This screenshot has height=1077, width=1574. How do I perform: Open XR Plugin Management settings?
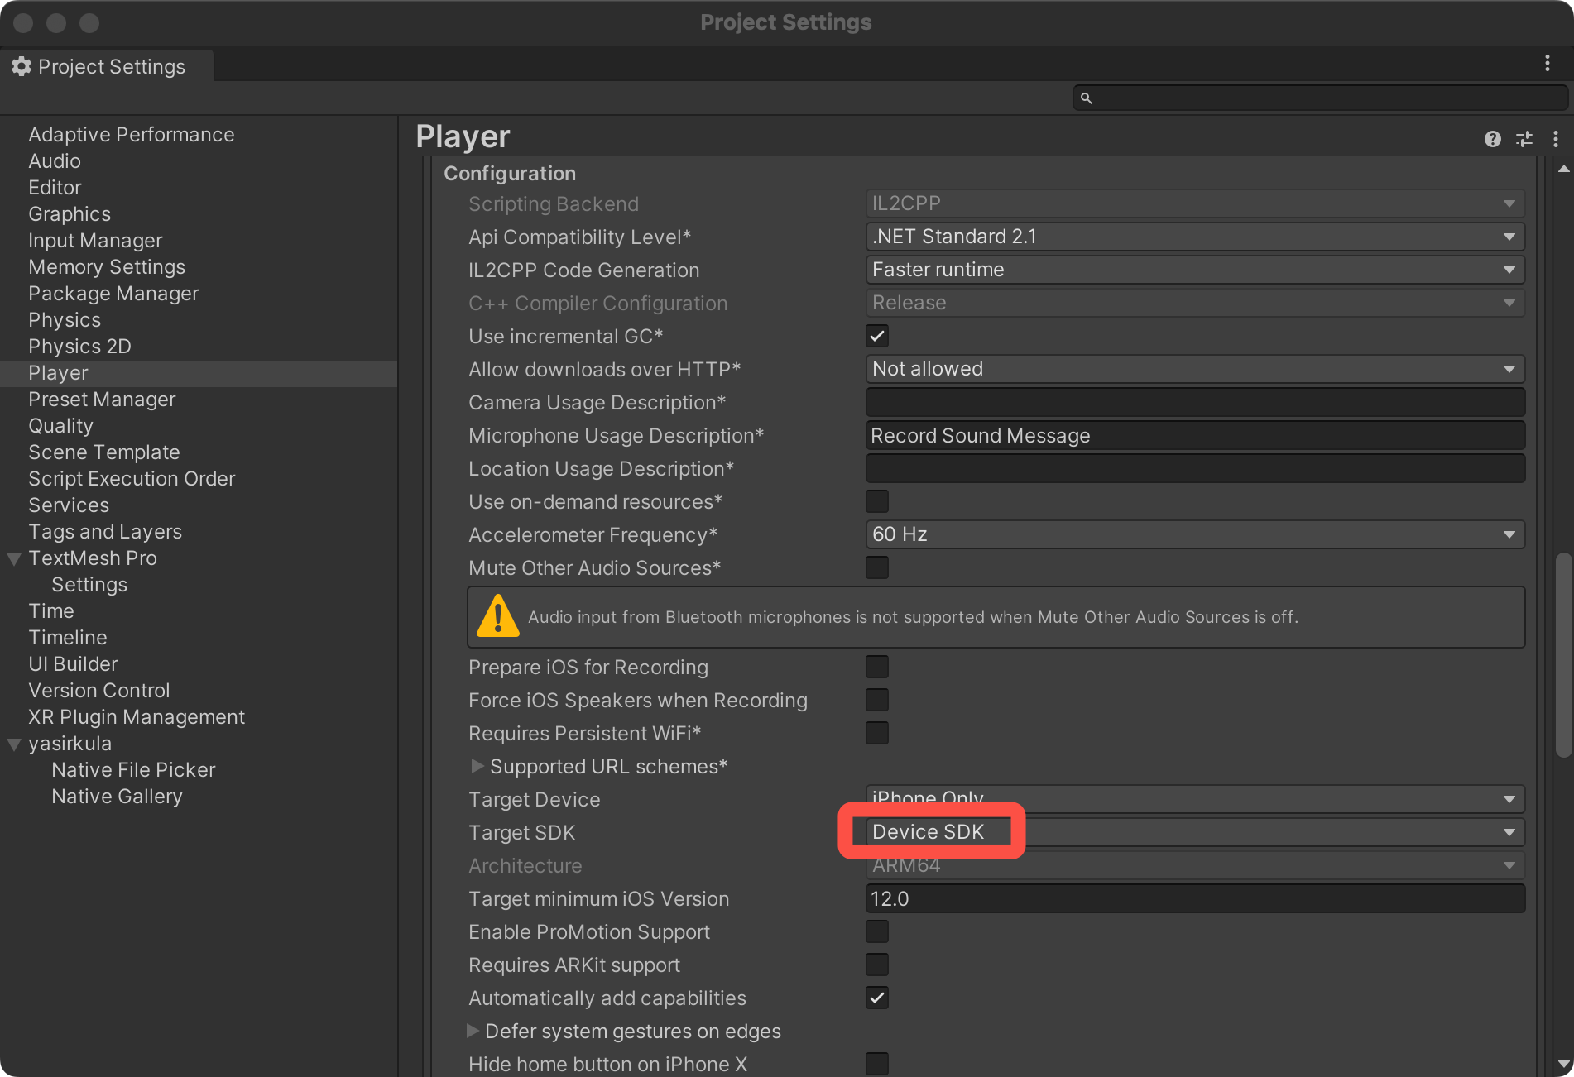pyautogui.click(x=137, y=717)
